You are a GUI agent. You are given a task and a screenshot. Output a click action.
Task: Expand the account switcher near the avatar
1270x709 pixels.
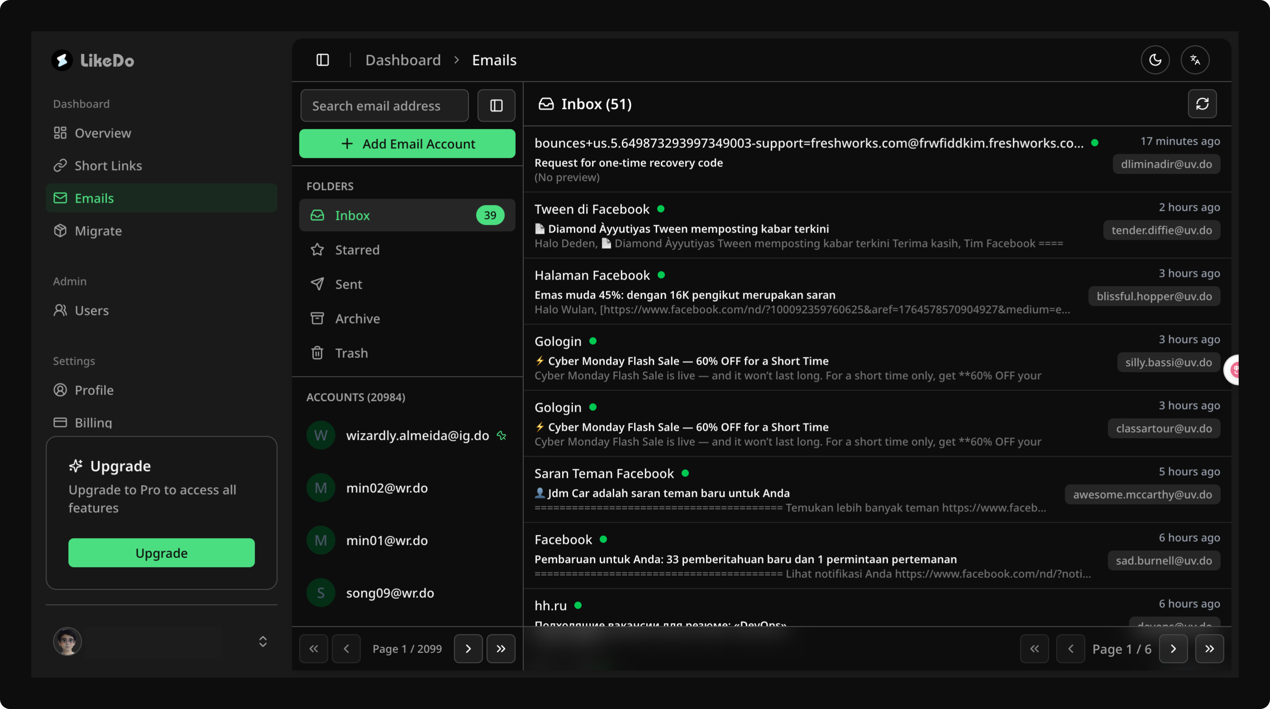tap(263, 641)
